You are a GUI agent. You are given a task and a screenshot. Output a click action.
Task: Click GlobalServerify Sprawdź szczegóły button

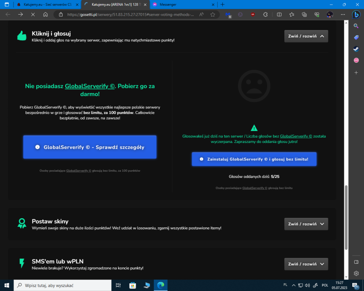pyautogui.click(x=90, y=147)
